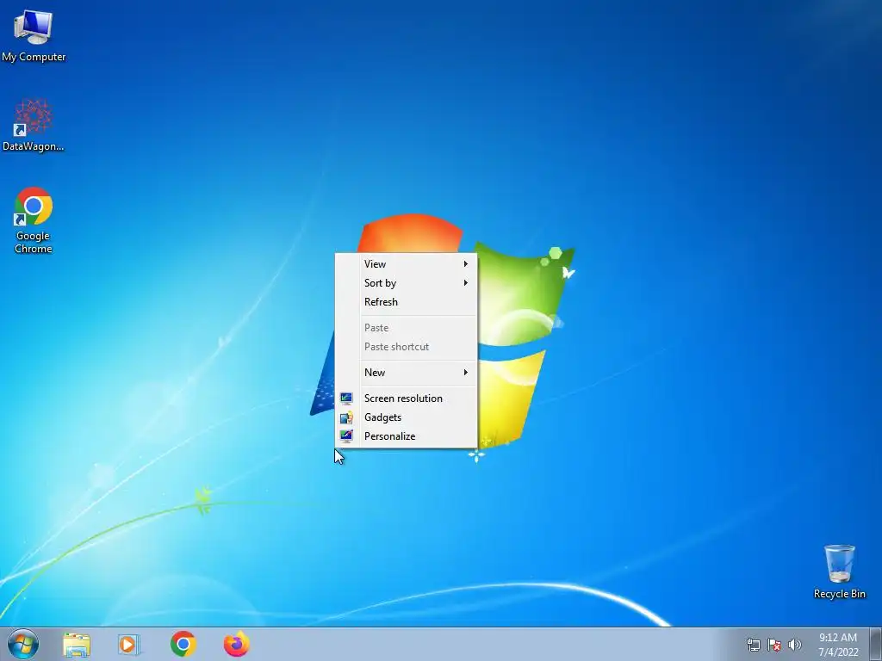The width and height of the screenshot is (882, 661).
Task: Open the clock showing 9:12 AM
Action: pyautogui.click(x=838, y=645)
